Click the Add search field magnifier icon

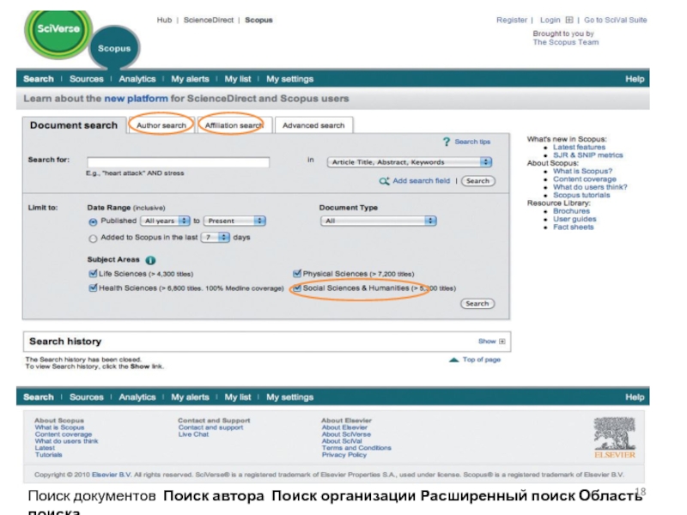pyautogui.click(x=384, y=181)
